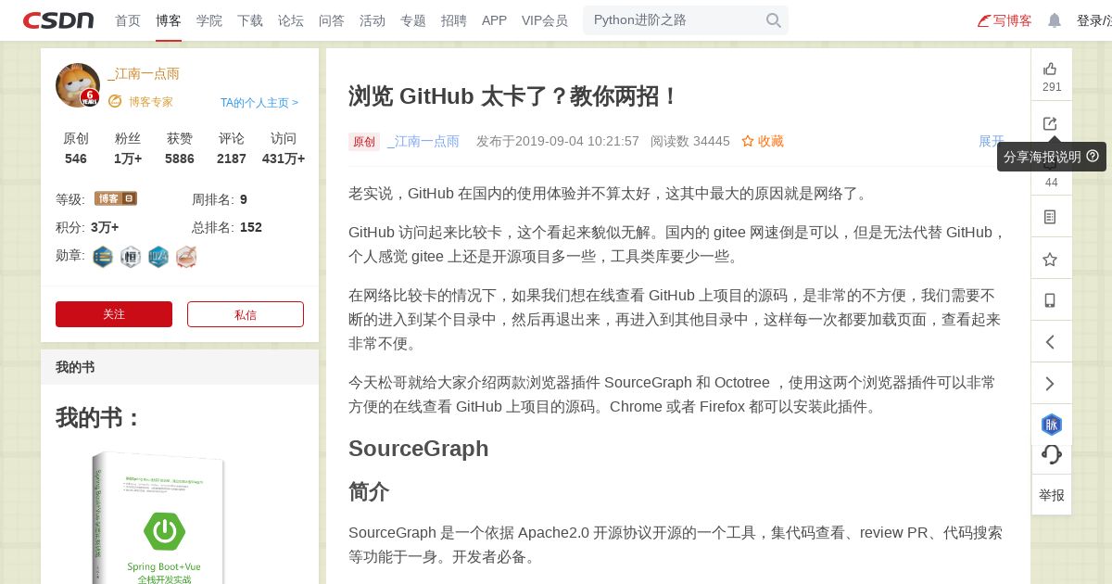Click the thumbs-up like icon
Screen dimensions: 1112x584
pos(1050,69)
